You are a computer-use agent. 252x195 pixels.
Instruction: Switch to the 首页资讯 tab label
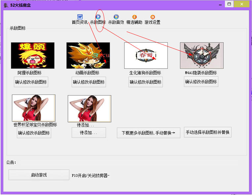80,22
